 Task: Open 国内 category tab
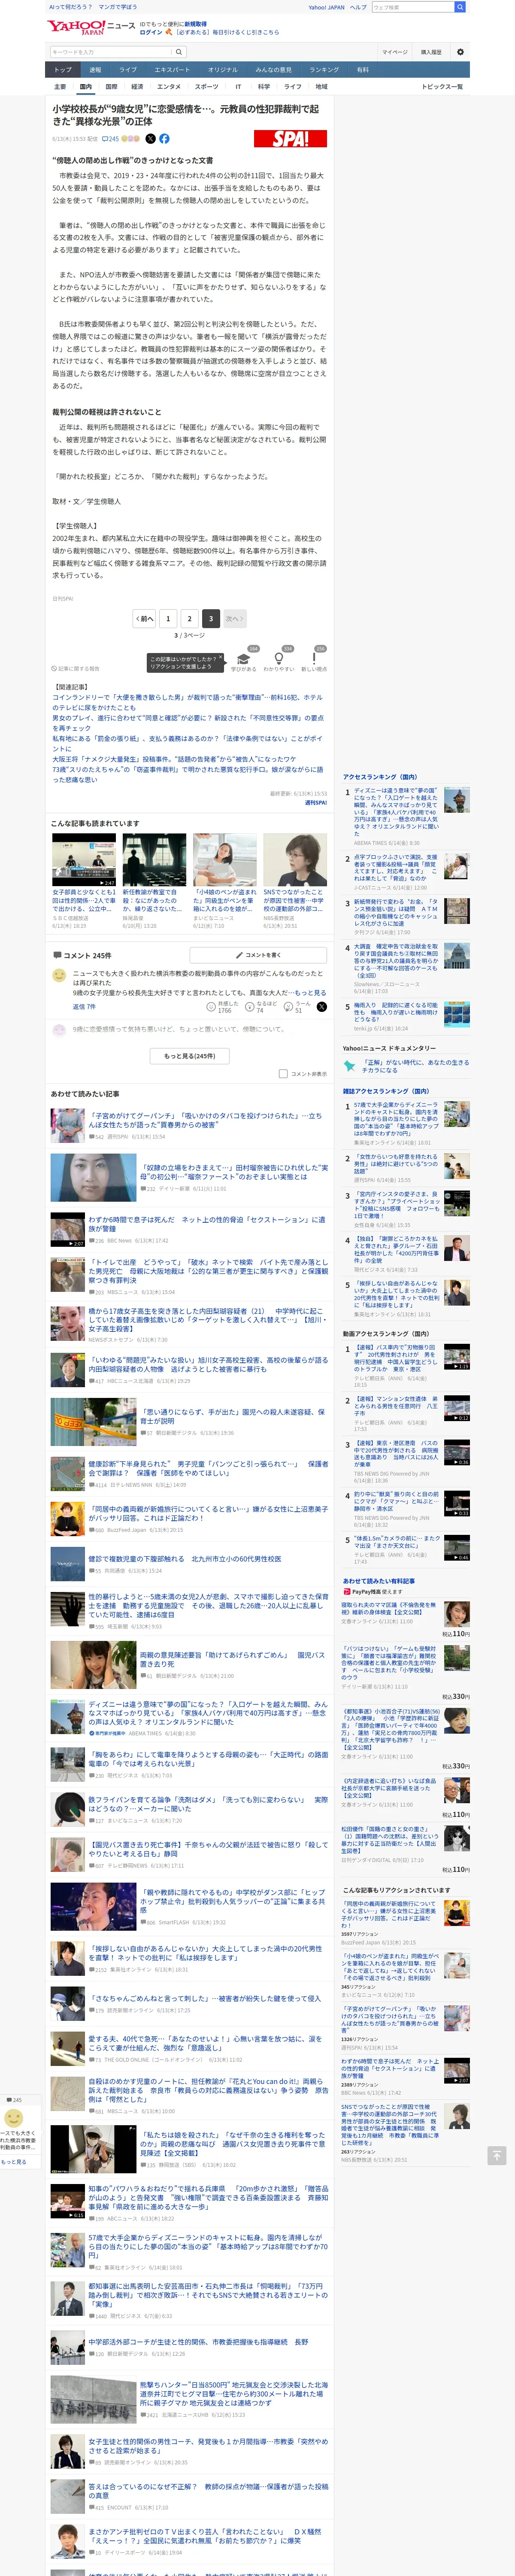[x=85, y=87]
